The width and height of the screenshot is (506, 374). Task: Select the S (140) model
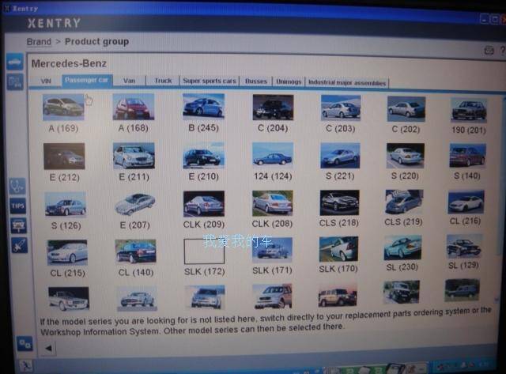[467, 156]
